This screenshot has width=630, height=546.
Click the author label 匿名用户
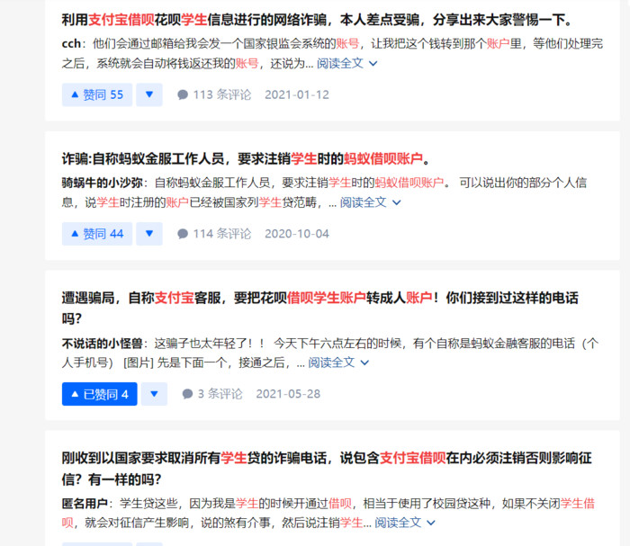pos(85,503)
